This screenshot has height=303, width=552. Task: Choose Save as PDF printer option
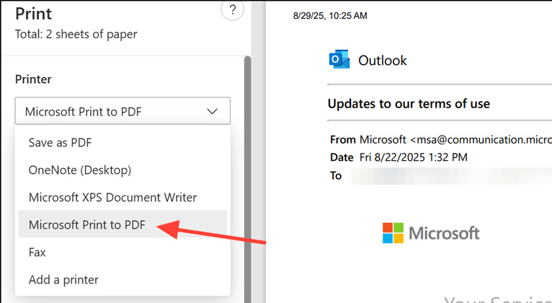pos(123,142)
